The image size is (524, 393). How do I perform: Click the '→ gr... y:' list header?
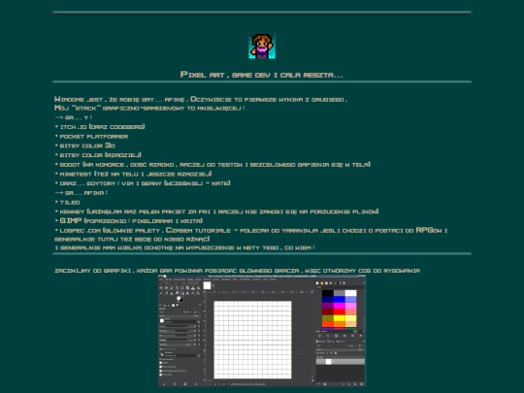coord(74,117)
